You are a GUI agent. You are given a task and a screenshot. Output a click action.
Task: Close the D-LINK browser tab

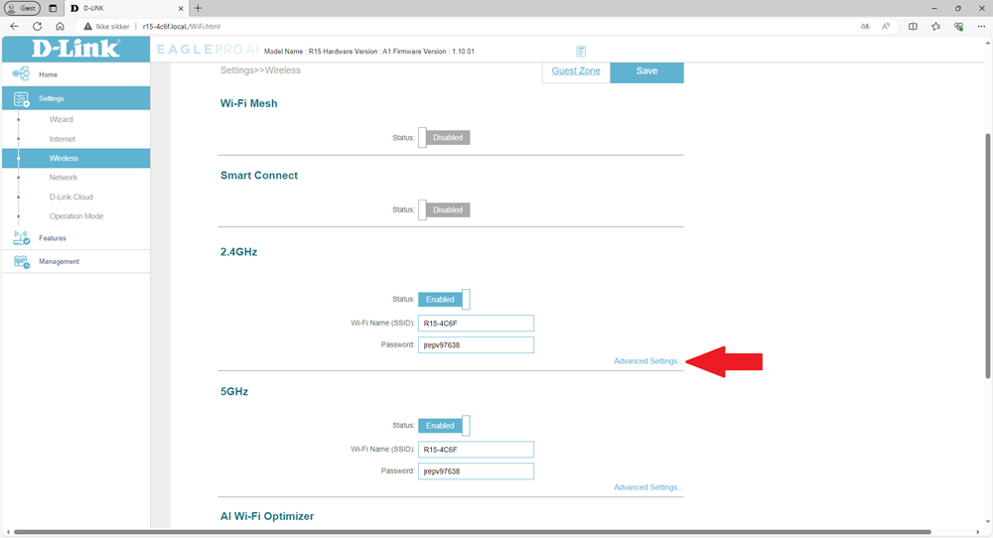point(181,8)
